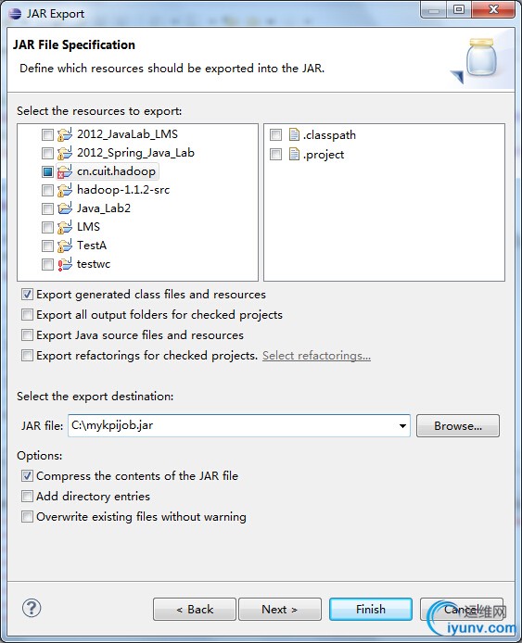This screenshot has width=522, height=643.
Task: Click into the JAR file path field
Action: 233,425
